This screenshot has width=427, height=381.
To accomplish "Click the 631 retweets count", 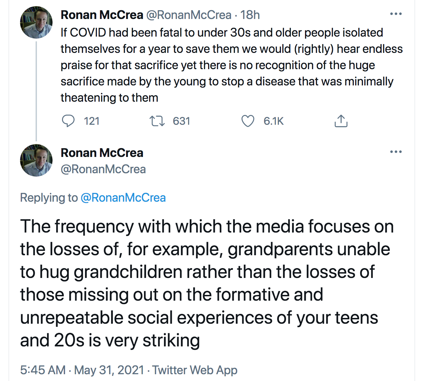I will pyautogui.click(x=181, y=121).
